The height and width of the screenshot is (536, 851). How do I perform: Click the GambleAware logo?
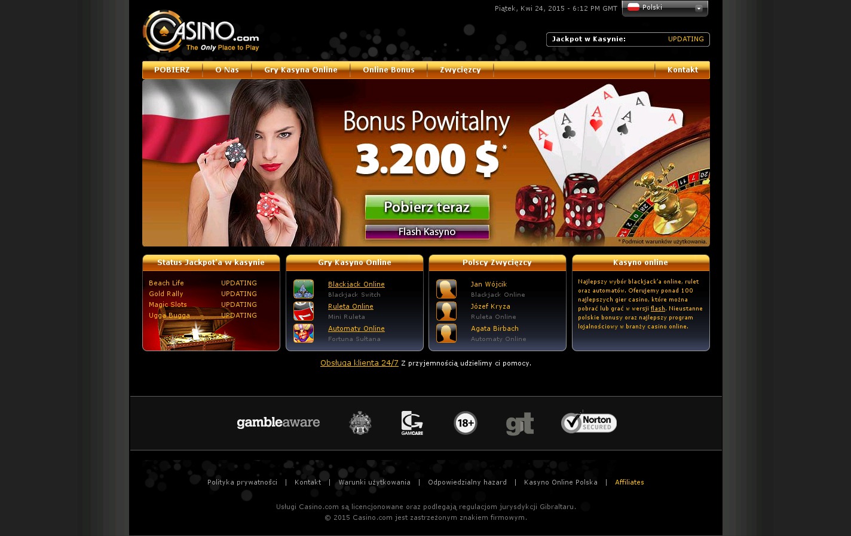278,423
